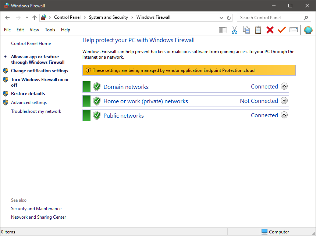Screen dimensions: 316x236
Task: Click Restore defaults link
Action: tap(28, 94)
